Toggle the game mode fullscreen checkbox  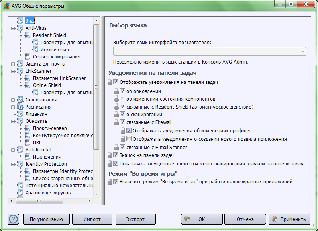pos(116,182)
